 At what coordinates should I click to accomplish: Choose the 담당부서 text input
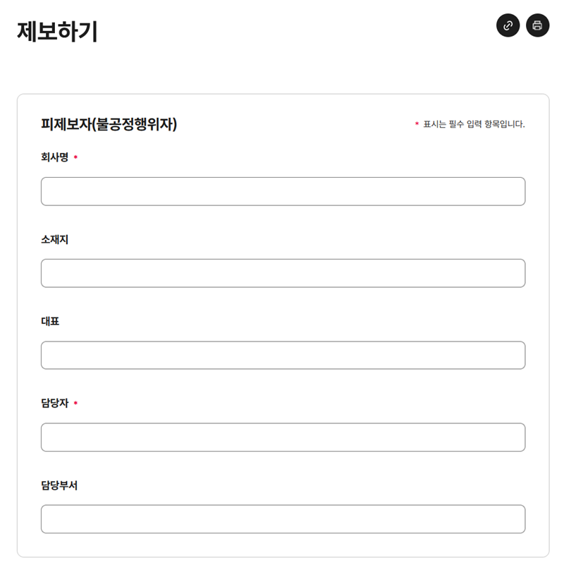click(283, 519)
